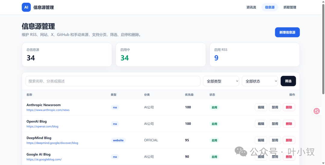This screenshot has width=325, height=165.
Task: Open the ai.googleblog.com link
Action: pos(44,159)
